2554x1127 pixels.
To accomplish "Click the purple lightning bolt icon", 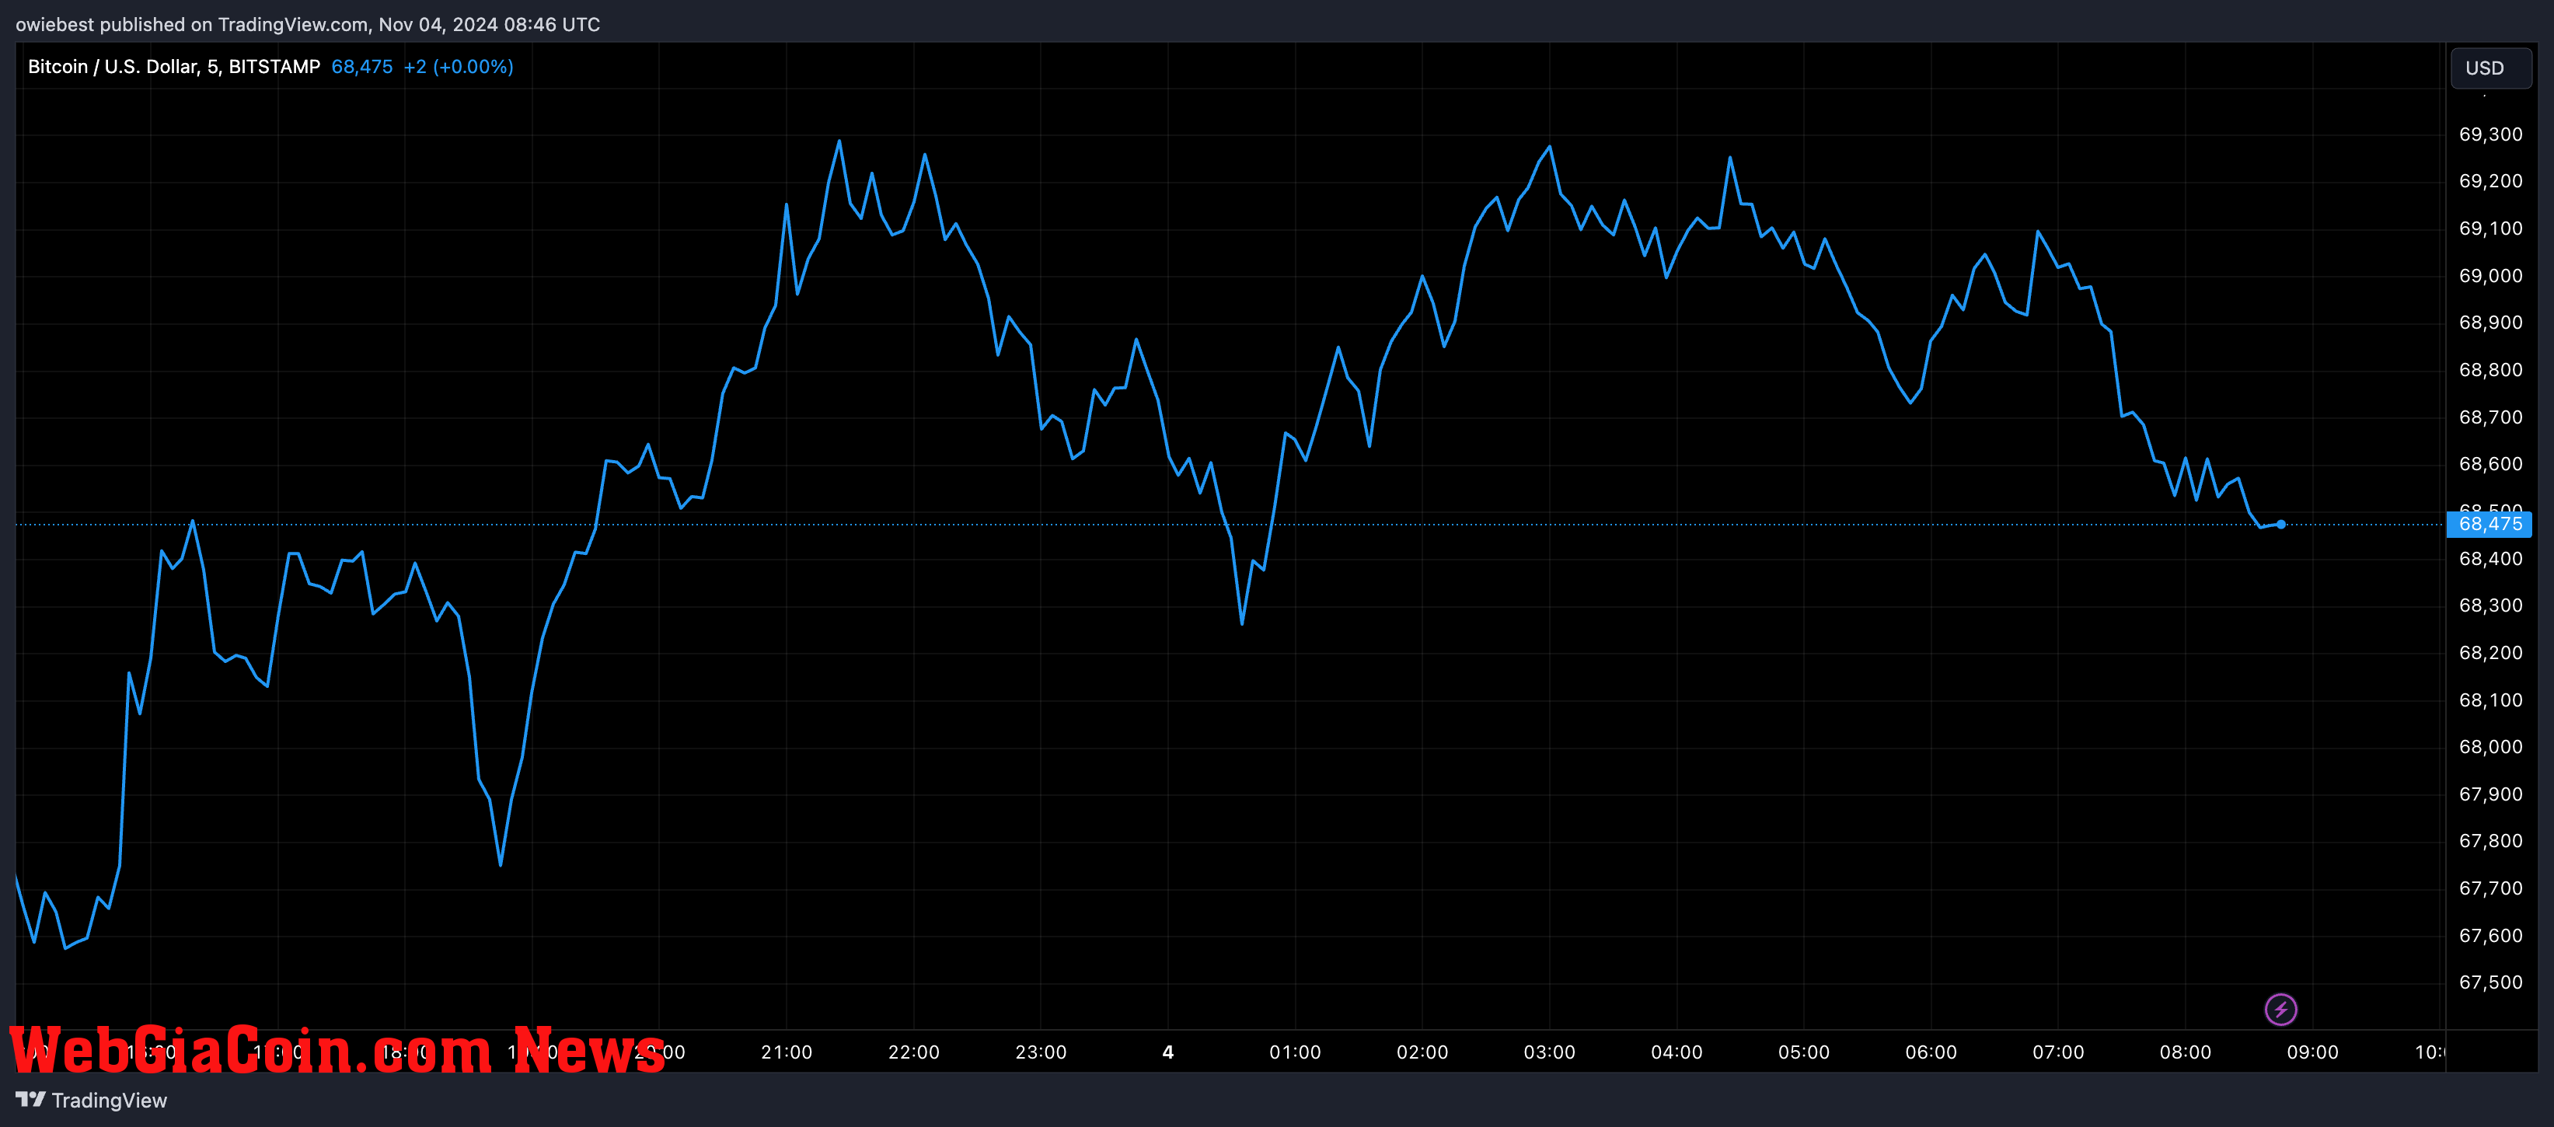I will [x=2280, y=1009].
